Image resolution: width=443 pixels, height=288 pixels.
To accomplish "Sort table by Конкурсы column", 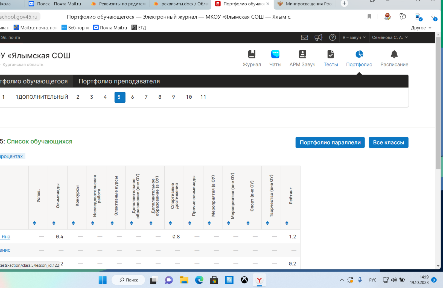I will tap(73, 223).
